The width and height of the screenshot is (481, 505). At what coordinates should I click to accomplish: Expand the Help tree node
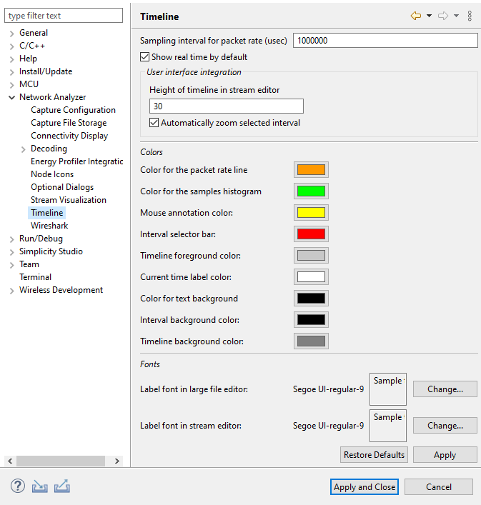point(12,59)
